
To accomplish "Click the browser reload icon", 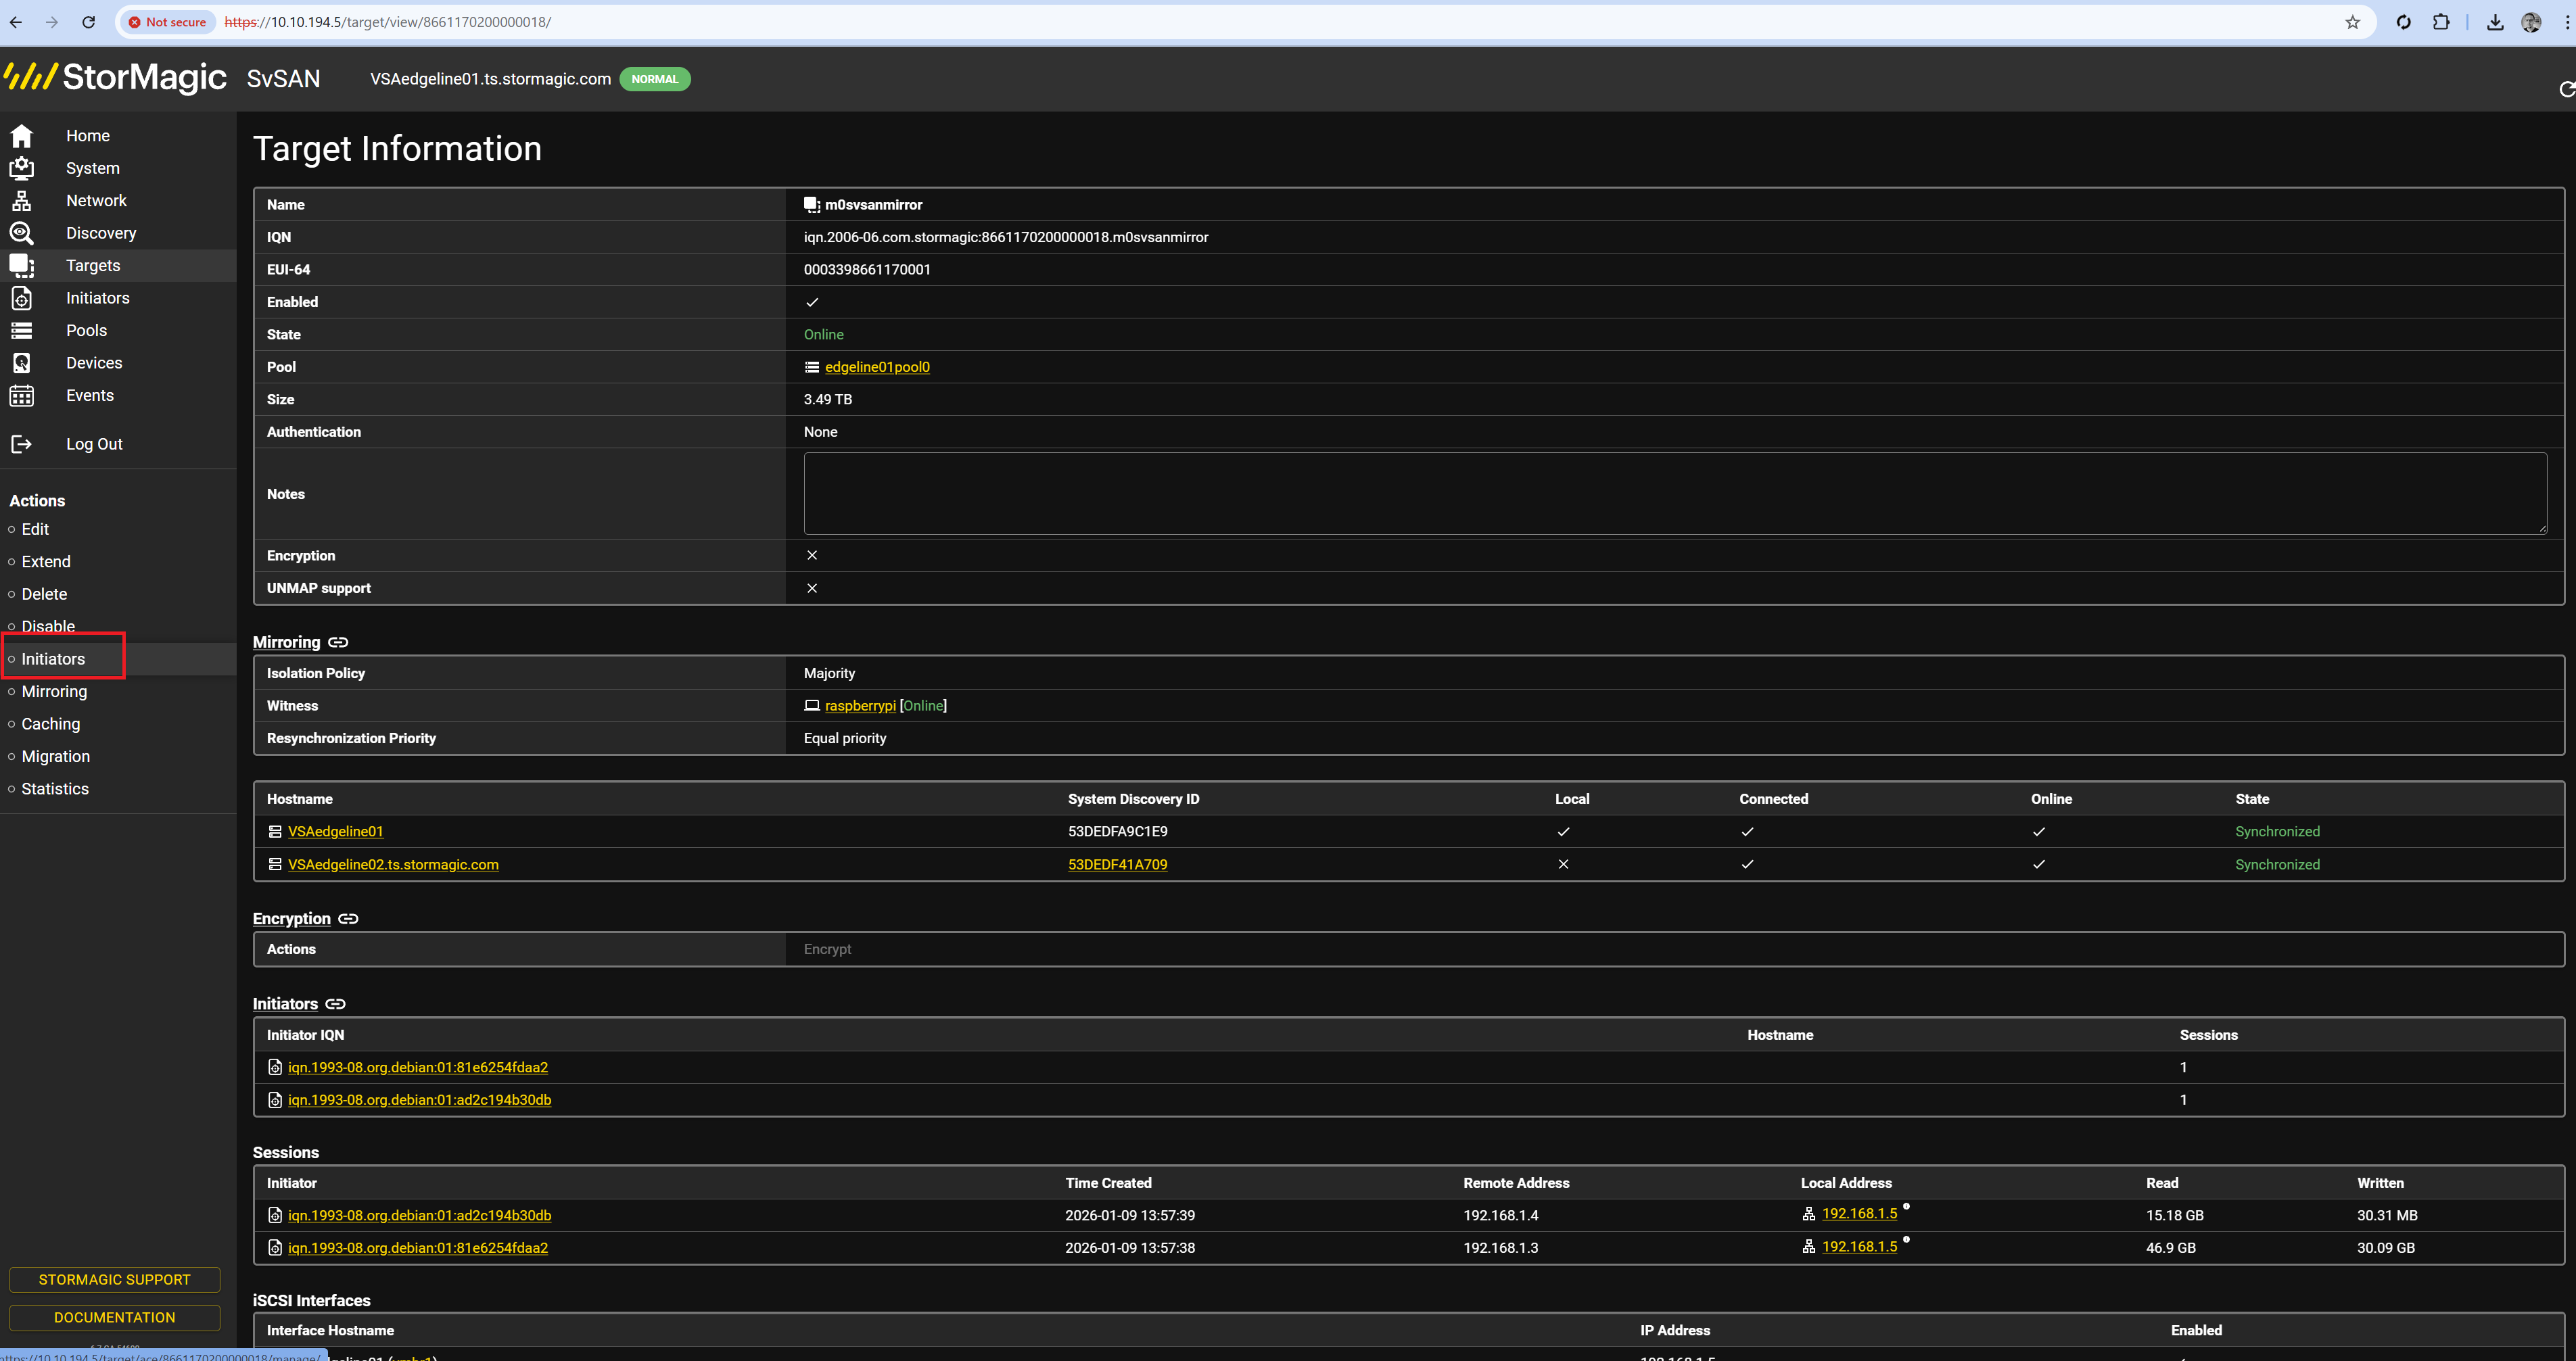I will (88, 22).
